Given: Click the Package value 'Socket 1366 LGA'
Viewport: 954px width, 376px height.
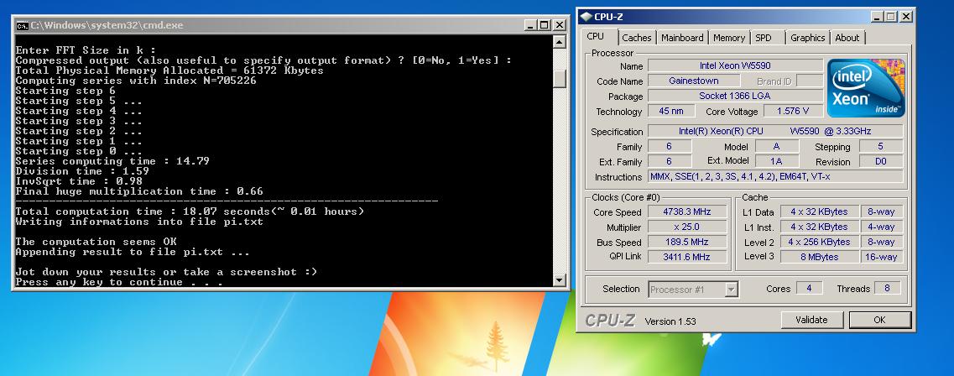Looking at the screenshot, I should 735,97.
